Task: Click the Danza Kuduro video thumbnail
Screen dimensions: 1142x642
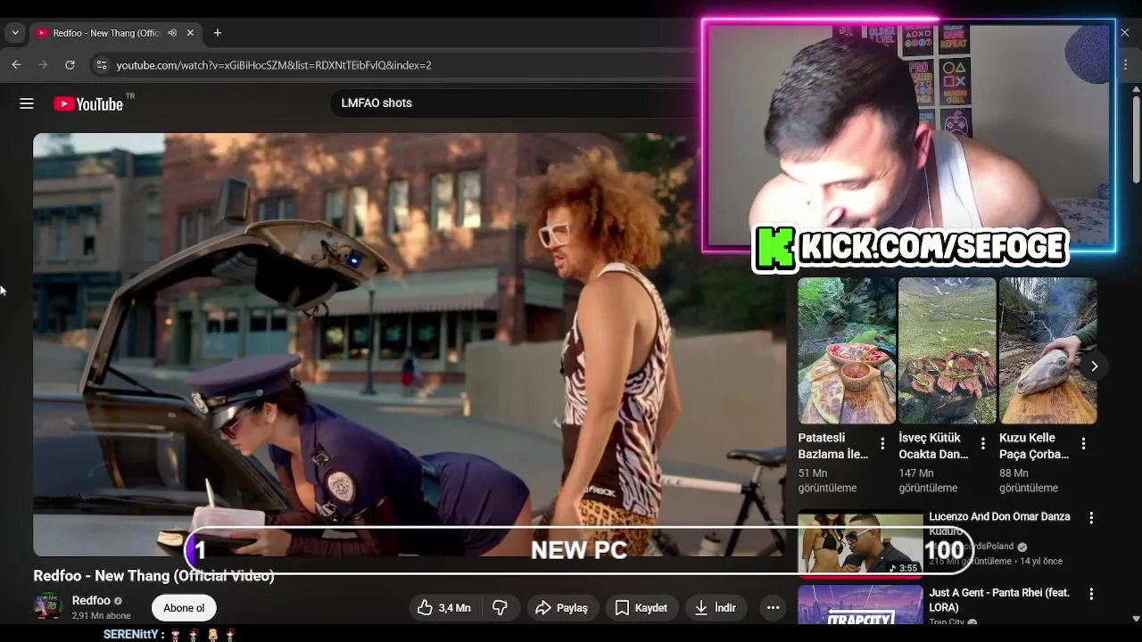Action: 860,544
